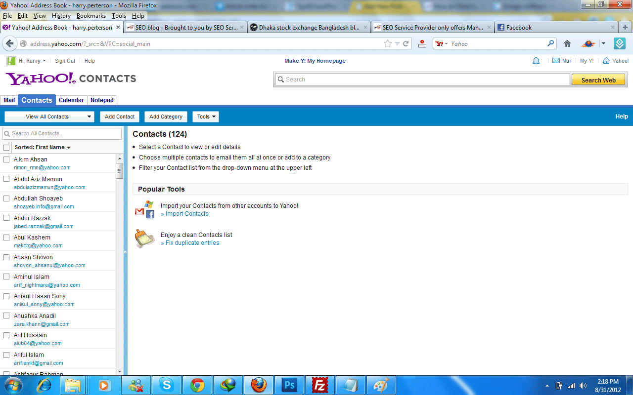Tick the Abul Kashem checkbox
This screenshot has width=633, height=395.
(6, 237)
